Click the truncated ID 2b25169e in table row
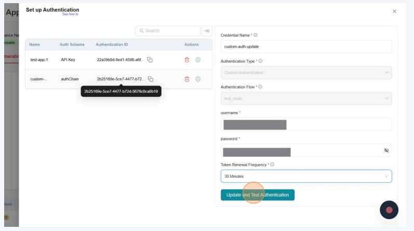Viewport: 414px width, 231px height. coord(121,79)
